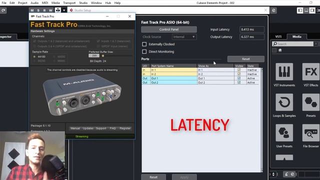Toggle Outputs 1 & 2 channel checkbox

[x=34, y=41]
